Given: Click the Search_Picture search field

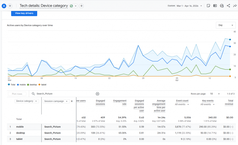Looking at the screenshot, I should (x=65, y=94).
